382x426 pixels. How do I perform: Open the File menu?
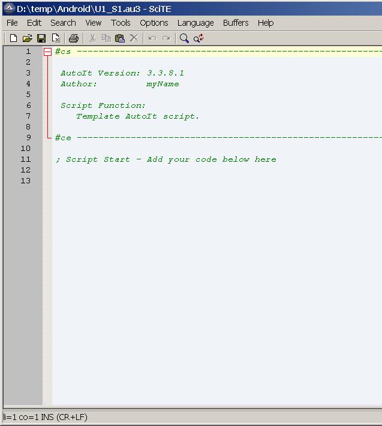[x=12, y=23]
